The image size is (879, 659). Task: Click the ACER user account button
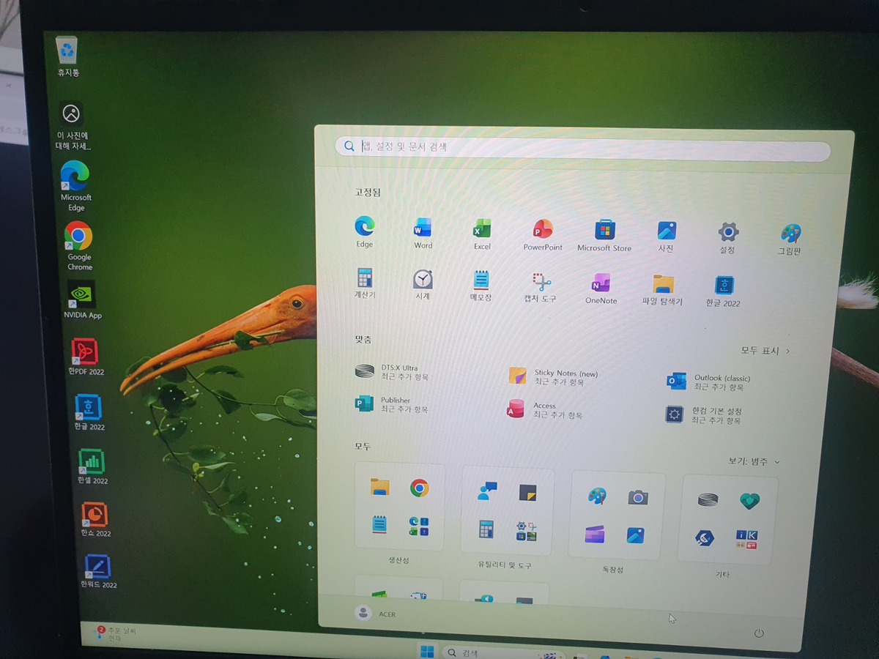pyautogui.click(x=376, y=614)
